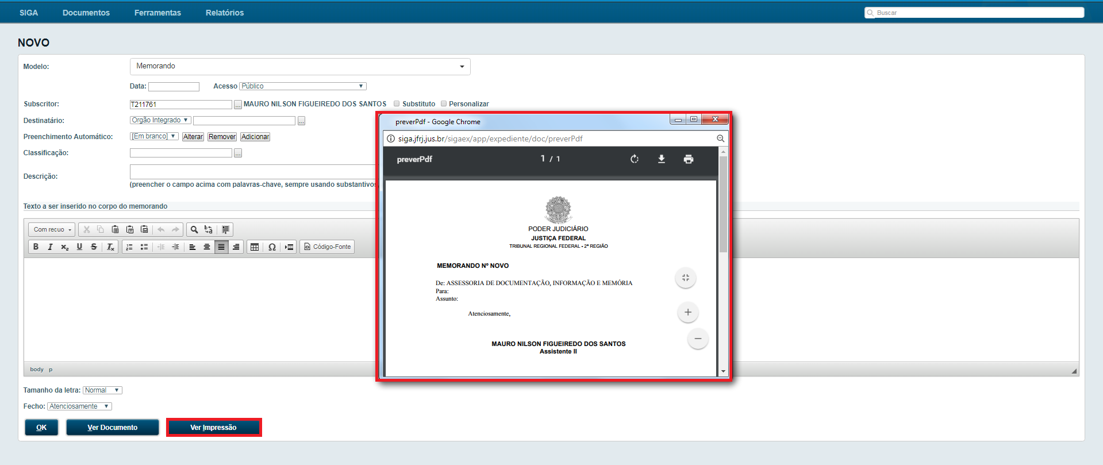Click the find magnifier icon in editor

(194, 229)
